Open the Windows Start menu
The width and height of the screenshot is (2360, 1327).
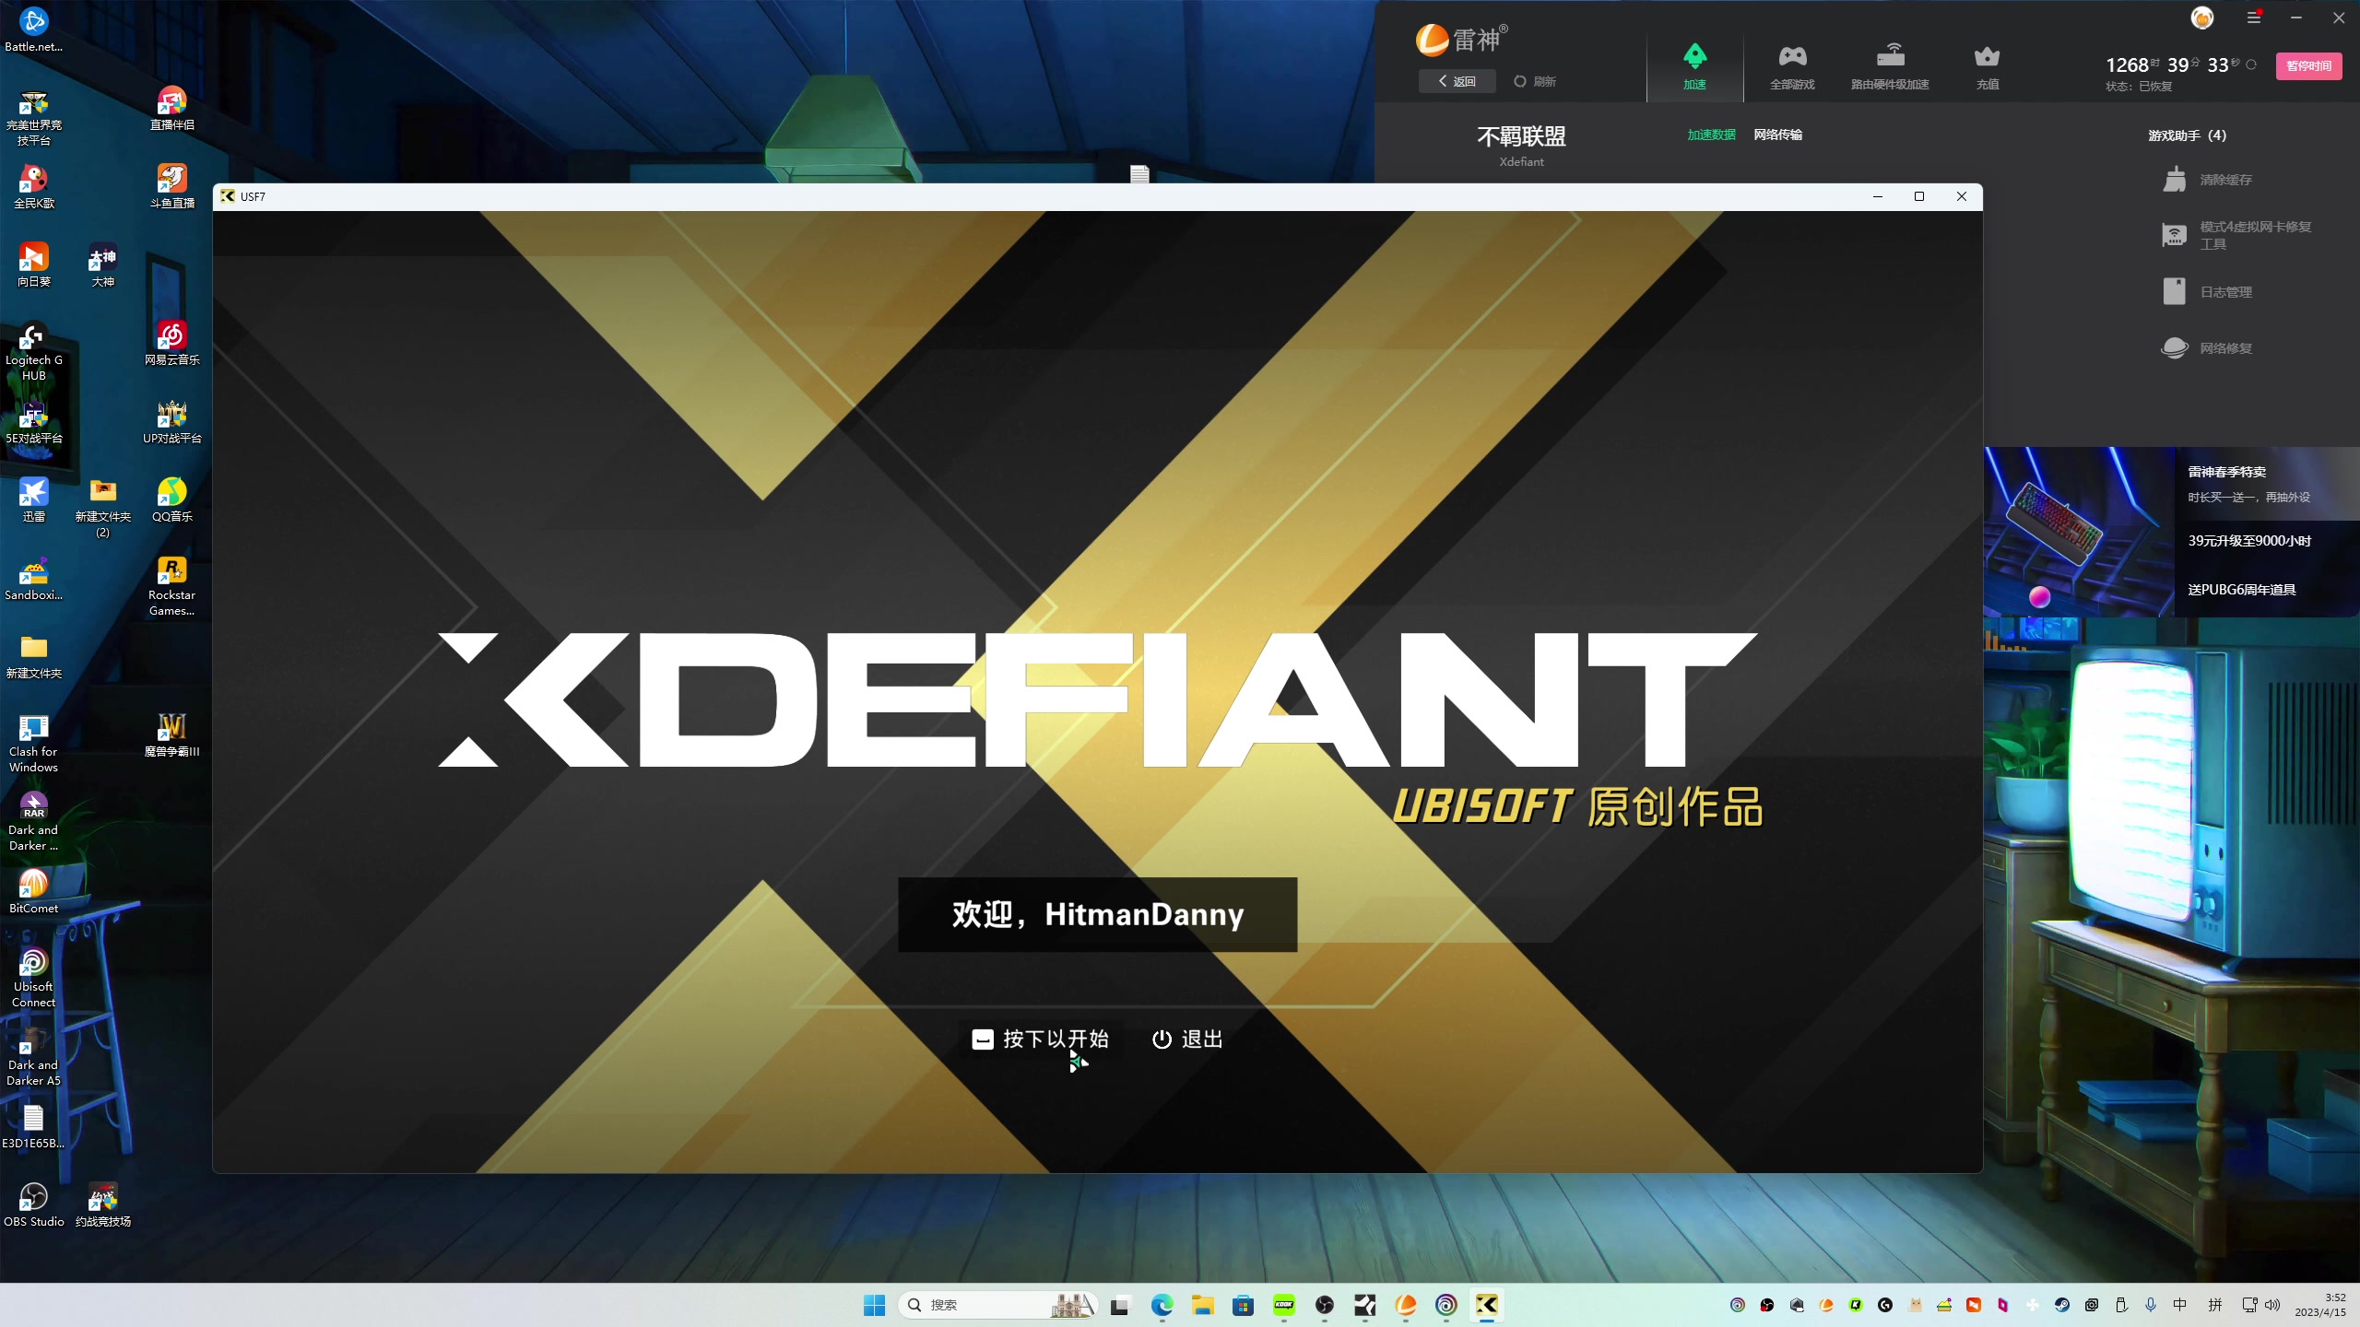(874, 1305)
